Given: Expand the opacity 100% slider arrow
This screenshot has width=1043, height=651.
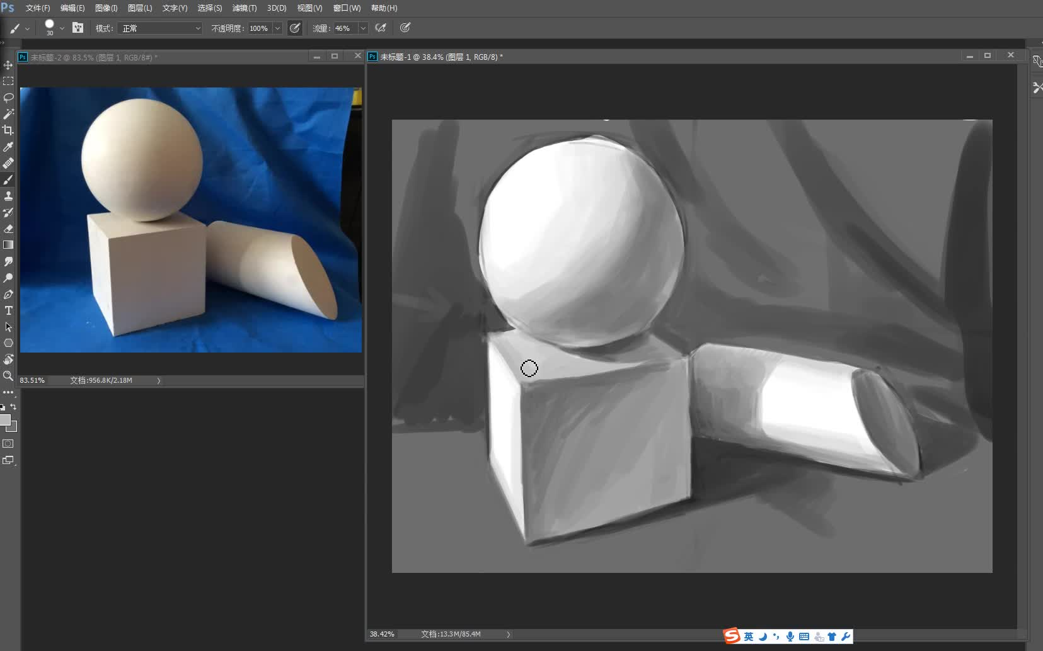Looking at the screenshot, I should [x=277, y=28].
